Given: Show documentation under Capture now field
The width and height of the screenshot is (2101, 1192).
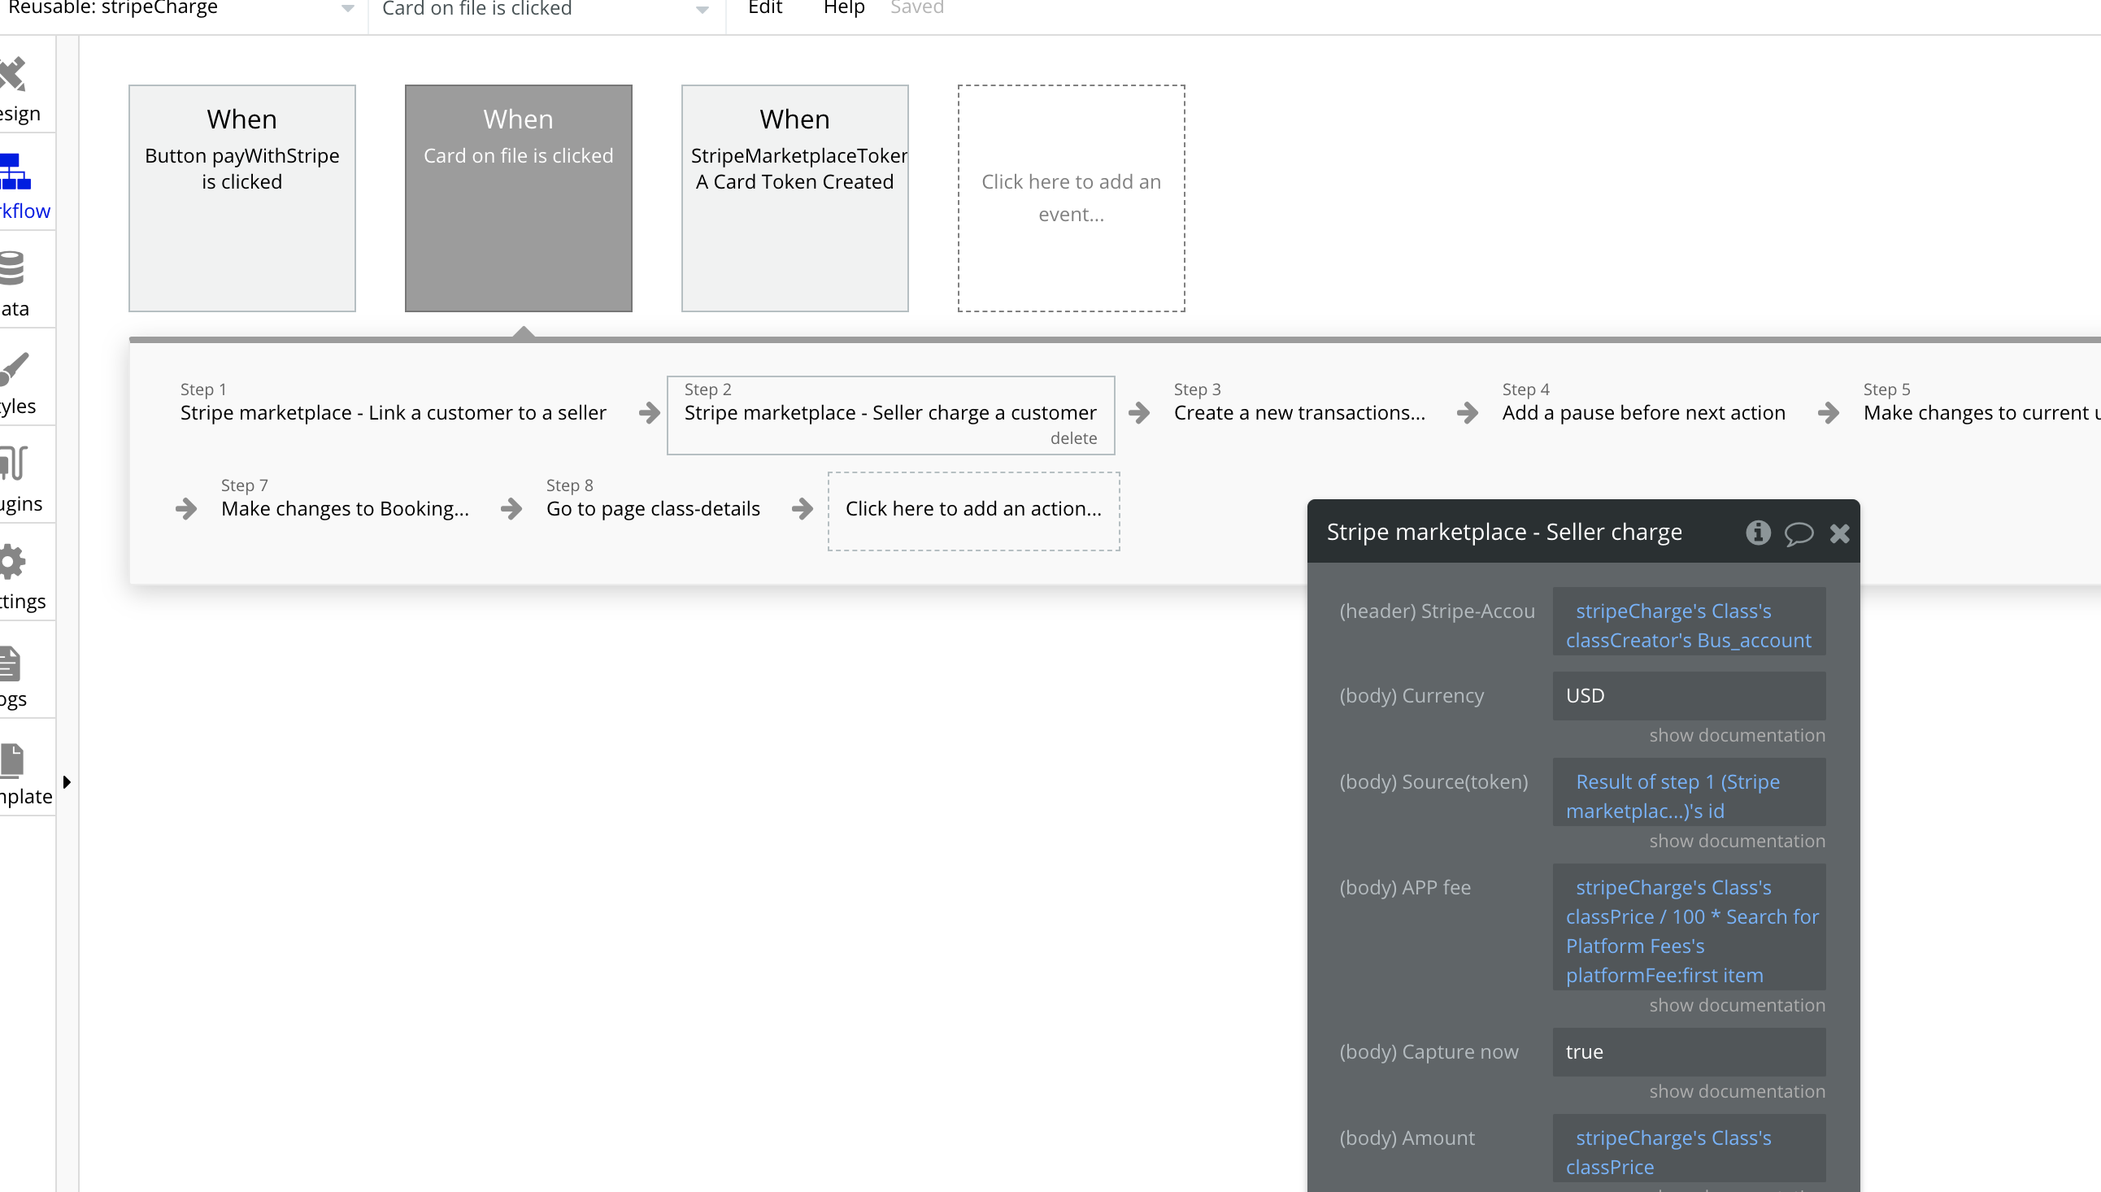Looking at the screenshot, I should 1737,1091.
